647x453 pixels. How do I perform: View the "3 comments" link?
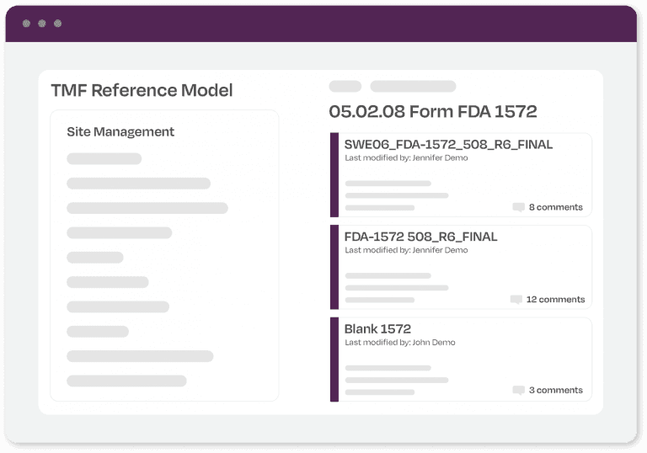pos(555,391)
